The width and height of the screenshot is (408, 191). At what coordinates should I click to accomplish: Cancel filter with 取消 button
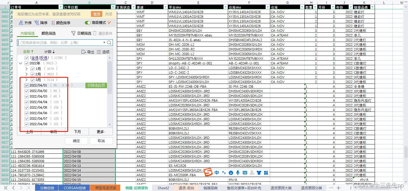tap(101, 141)
